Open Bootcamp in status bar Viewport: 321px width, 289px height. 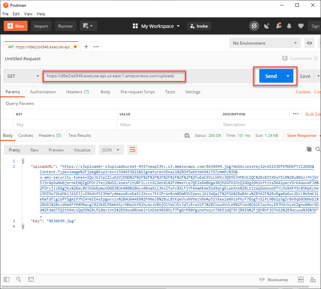pos(273,279)
